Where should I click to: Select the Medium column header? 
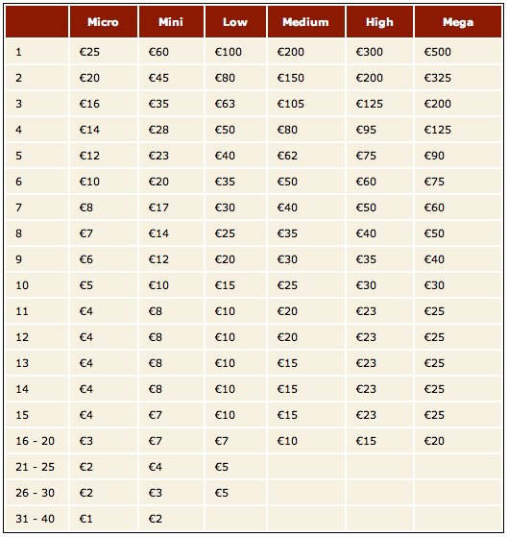[306, 22]
